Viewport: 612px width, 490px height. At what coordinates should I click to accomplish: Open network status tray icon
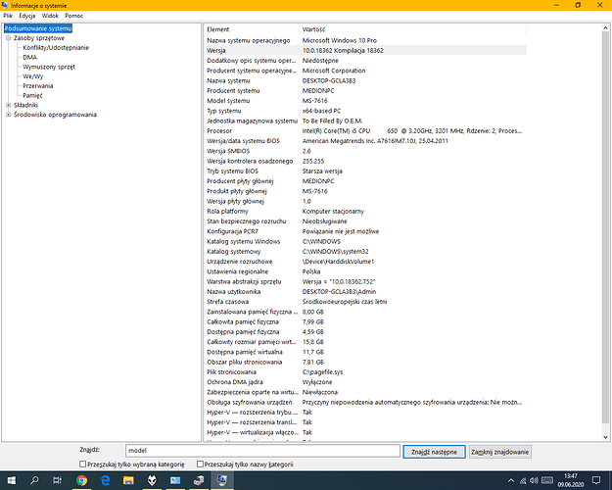click(523, 480)
